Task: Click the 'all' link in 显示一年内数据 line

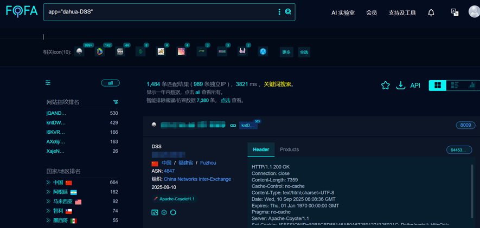Action: (x=198, y=92)
